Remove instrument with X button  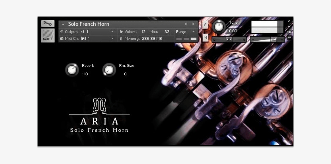(289, 21)
